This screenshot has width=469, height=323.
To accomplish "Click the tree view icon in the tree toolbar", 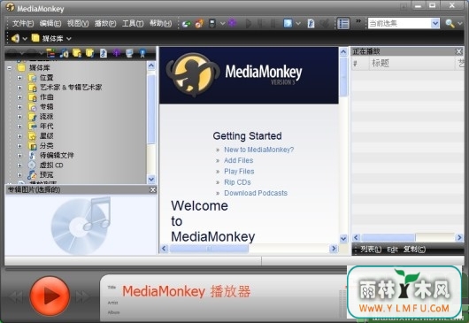I will [50, 53].
